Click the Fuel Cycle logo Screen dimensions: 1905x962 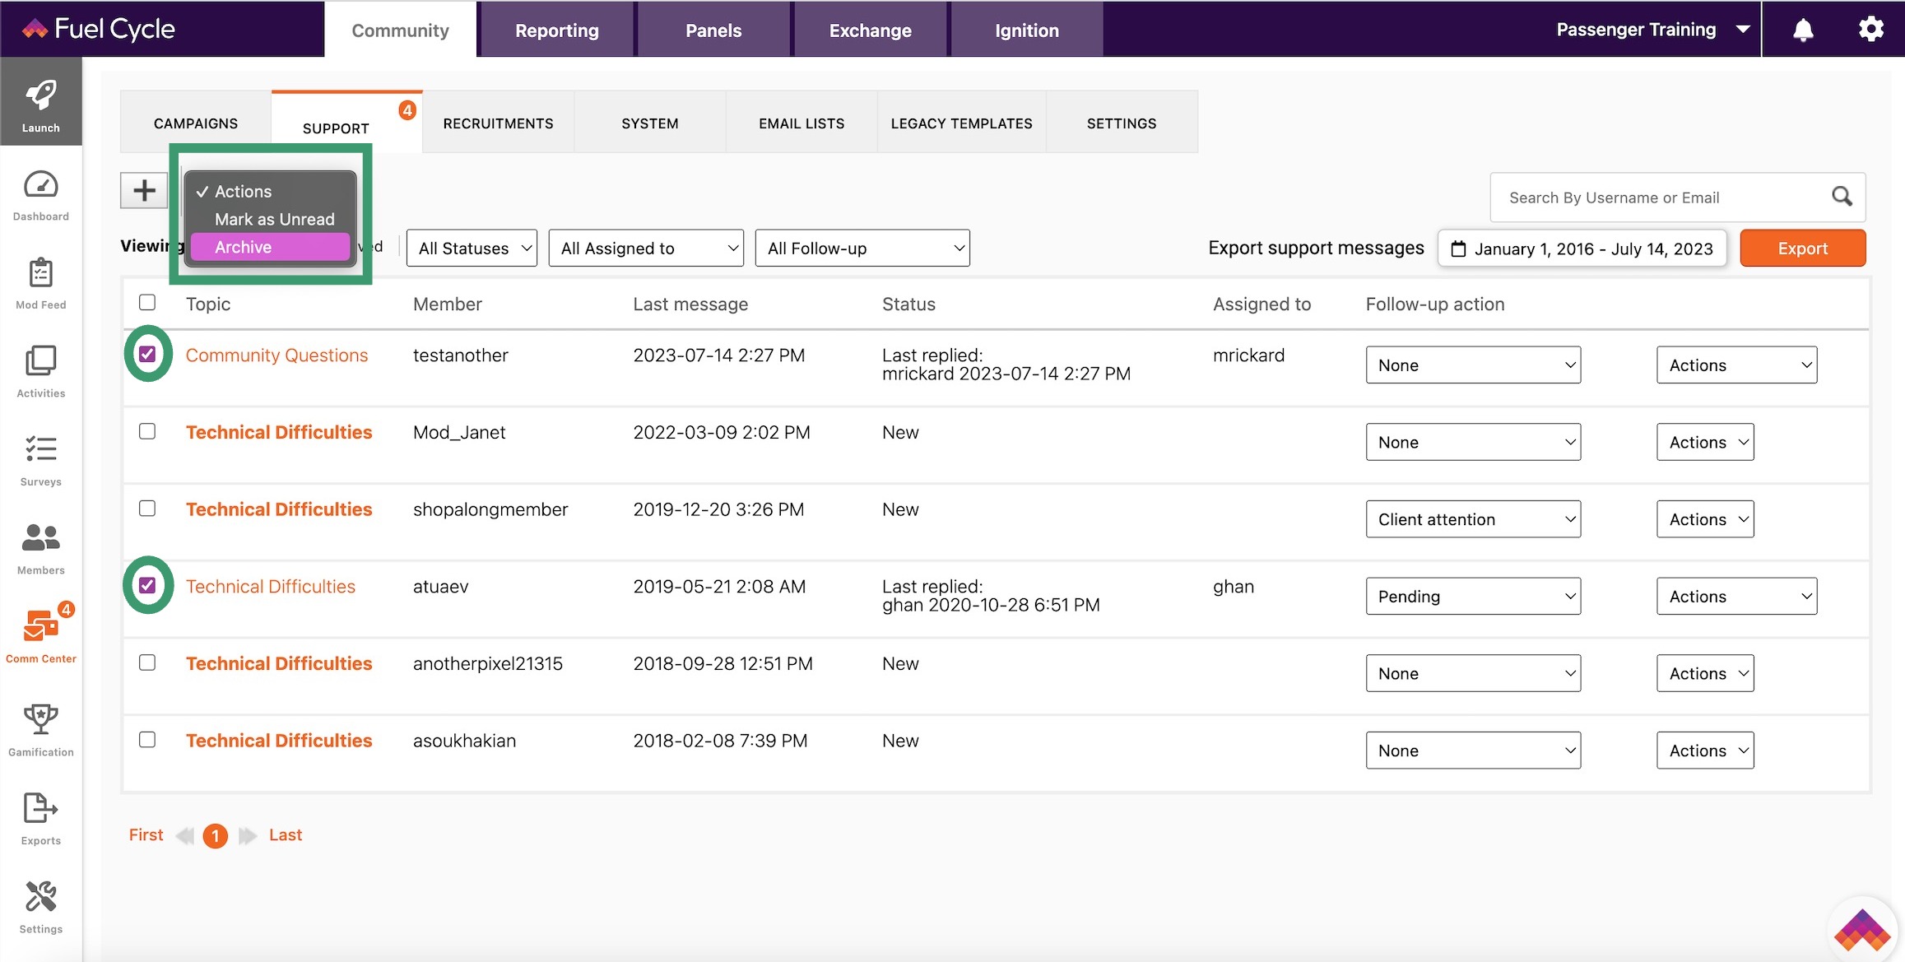(x=99, y=29)
